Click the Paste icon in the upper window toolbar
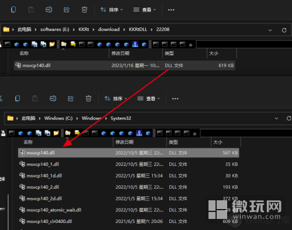 (x=31, y=9)
